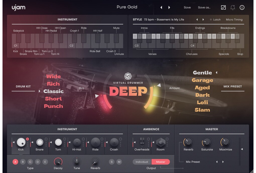Select next style arrow
Viewport: 256px width, 173px height.
(x=203, y=20)
